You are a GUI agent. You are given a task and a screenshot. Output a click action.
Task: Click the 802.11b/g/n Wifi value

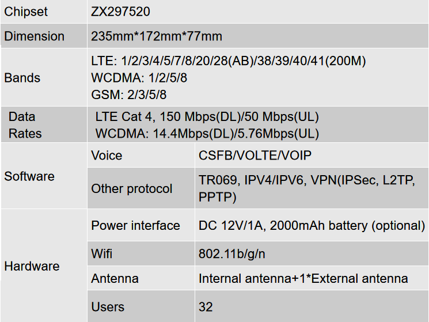pos(231,253)
